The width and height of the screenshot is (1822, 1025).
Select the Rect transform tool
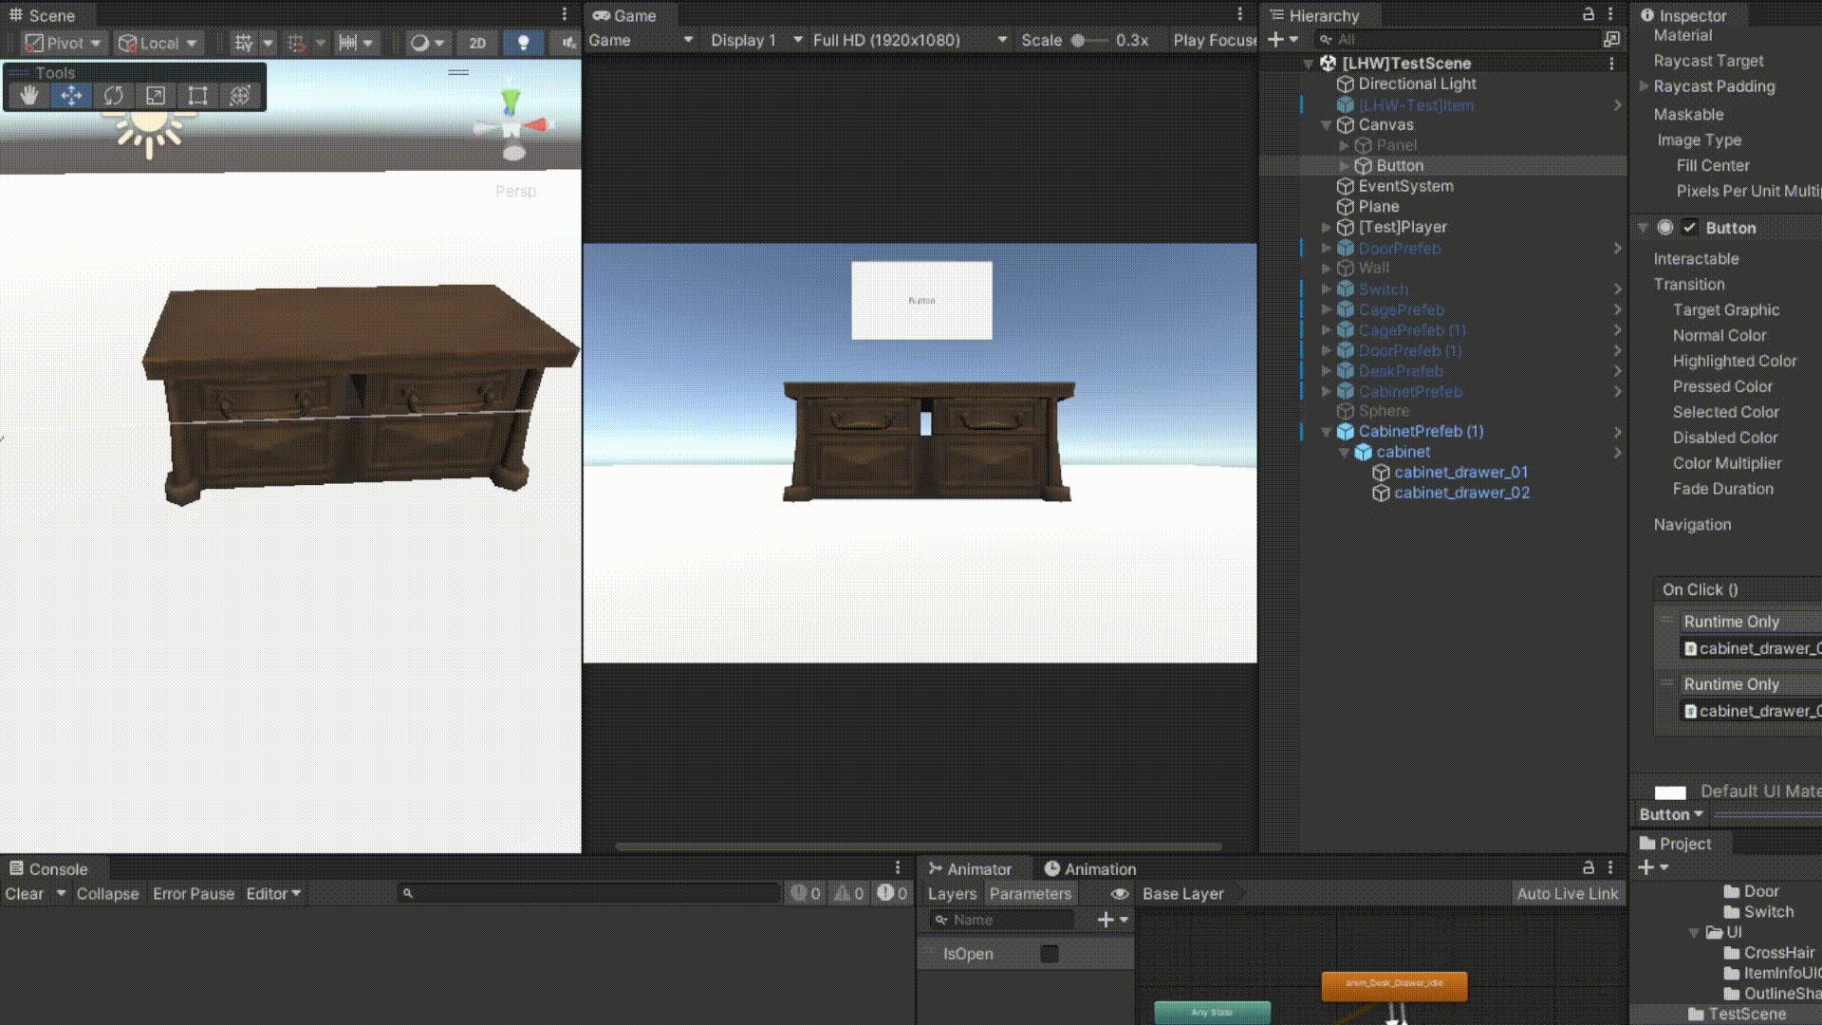click(x=197, y=95)
